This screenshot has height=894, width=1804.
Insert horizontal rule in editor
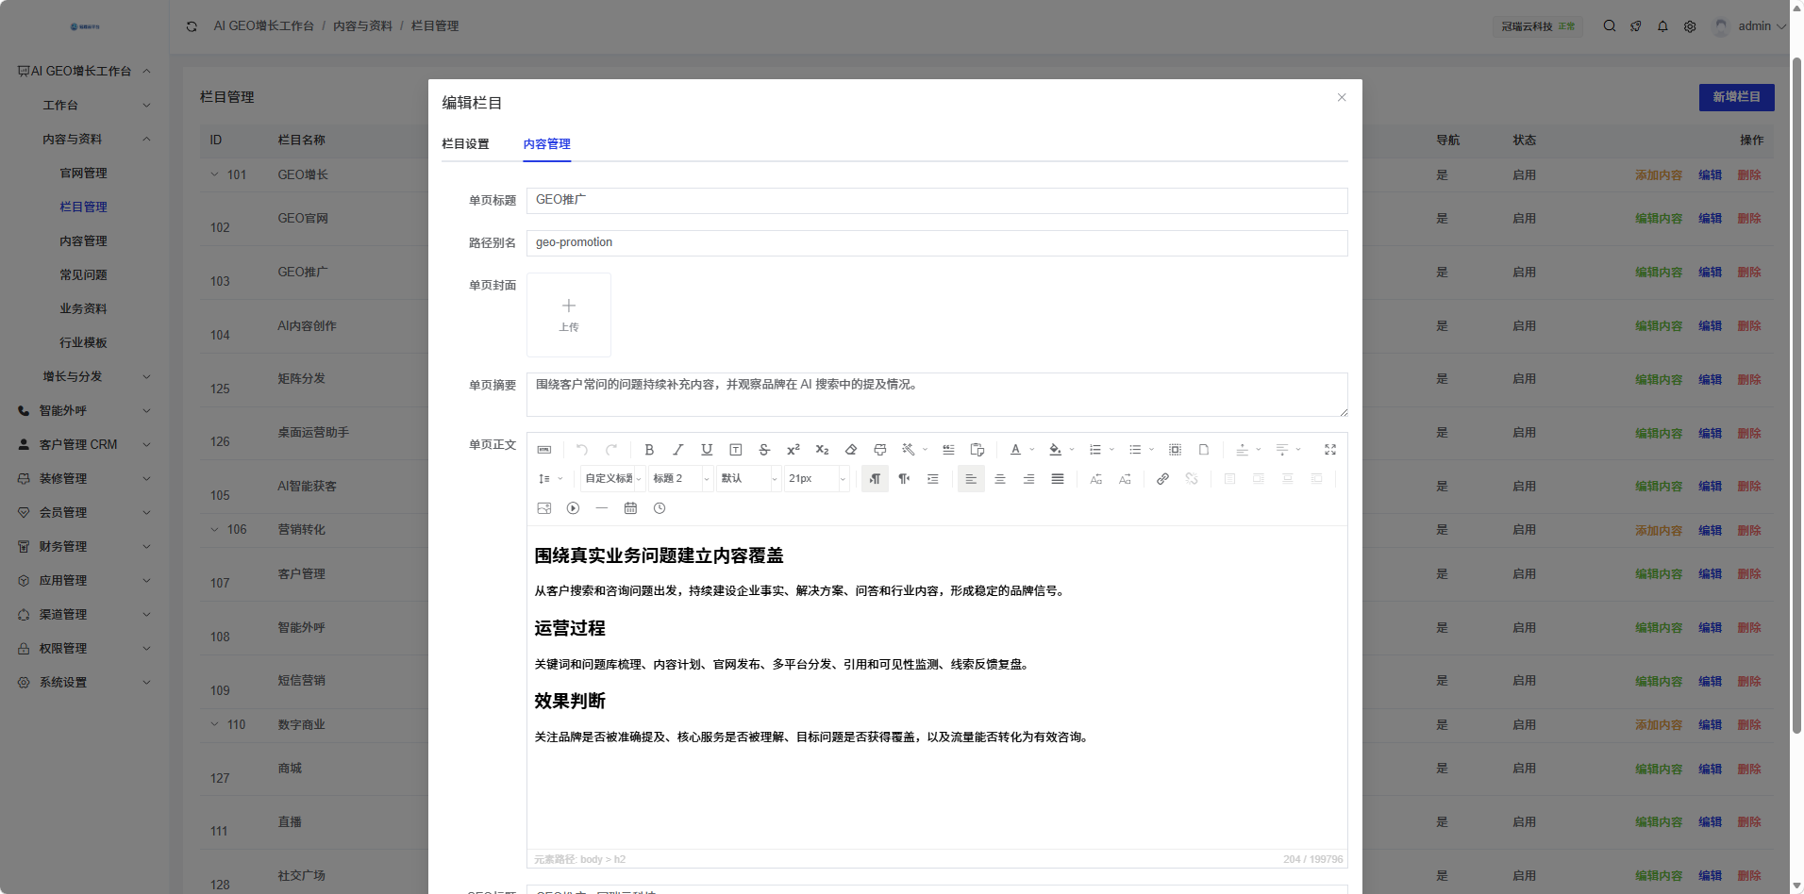[x=602, y=508]
